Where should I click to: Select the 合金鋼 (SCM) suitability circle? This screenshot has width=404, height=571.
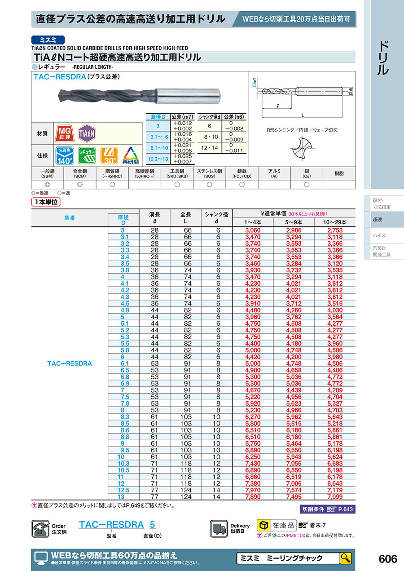point(80,185)
